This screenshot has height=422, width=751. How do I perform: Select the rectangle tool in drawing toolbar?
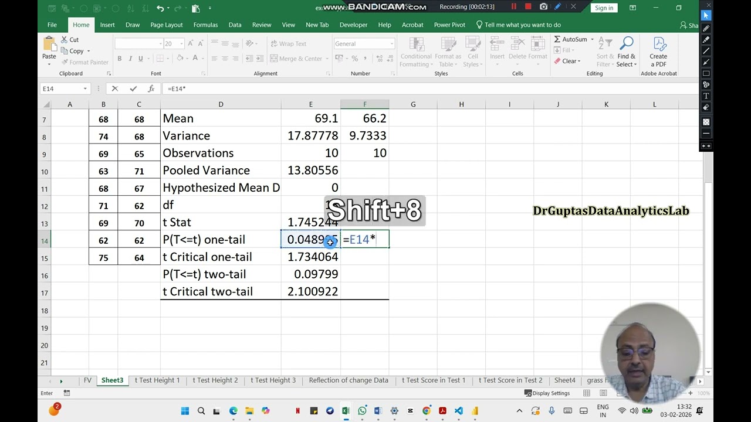(x=706, y=74)
